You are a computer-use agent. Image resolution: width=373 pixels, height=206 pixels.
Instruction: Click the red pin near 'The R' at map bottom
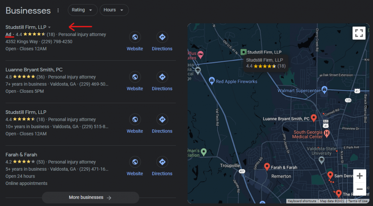[x=339, y=193]
